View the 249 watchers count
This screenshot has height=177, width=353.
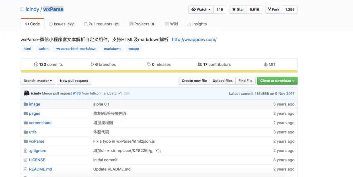[219, 9]
